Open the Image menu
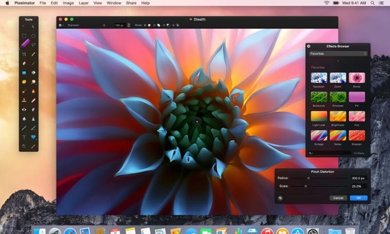Viewport: 390px width, 234px height. (68, 3)
